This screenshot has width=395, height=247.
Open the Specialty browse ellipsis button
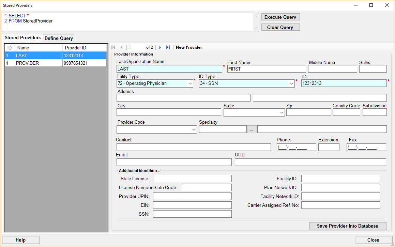[x=252, y=129]
